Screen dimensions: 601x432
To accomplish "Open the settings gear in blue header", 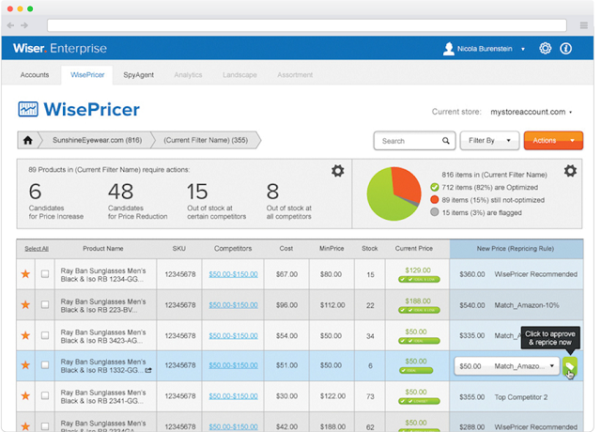I will [x=545, y=48].
